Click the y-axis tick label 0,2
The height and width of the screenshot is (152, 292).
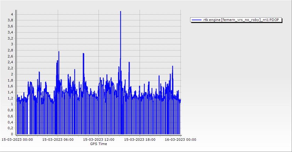pyautogui.click(x=10, y=128)
